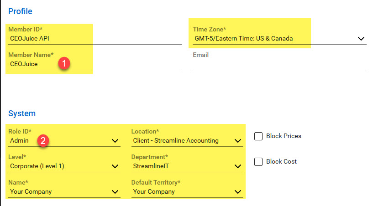The height and width of the screenshot is (206, 373).
Task: Open the Time Zone dropdown
Action: pos(279,38)
